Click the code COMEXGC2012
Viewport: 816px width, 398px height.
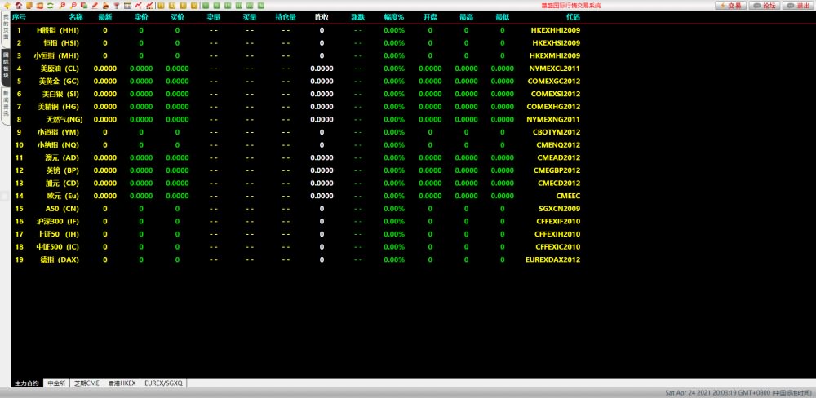pos(554,82)
